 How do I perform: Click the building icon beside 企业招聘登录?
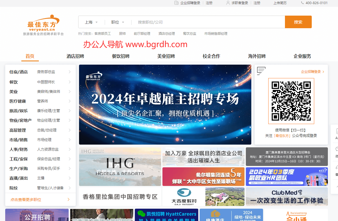176,3
